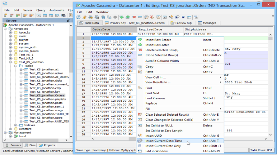Switch to the Preview SQL tab
This screenshot has height=155, width=277.
[183, 23]
